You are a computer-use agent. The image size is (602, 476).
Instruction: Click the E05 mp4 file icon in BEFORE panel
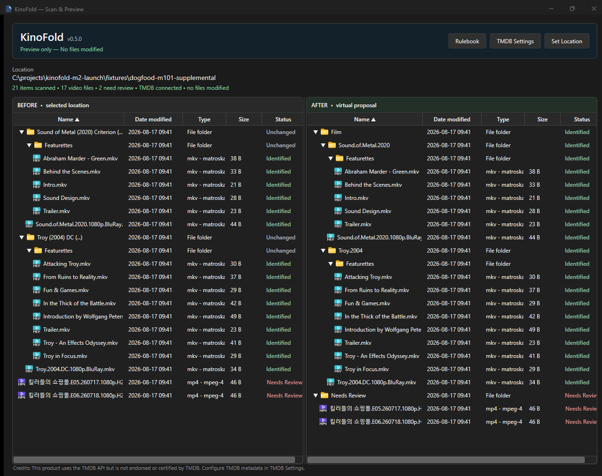click(22, 382)
